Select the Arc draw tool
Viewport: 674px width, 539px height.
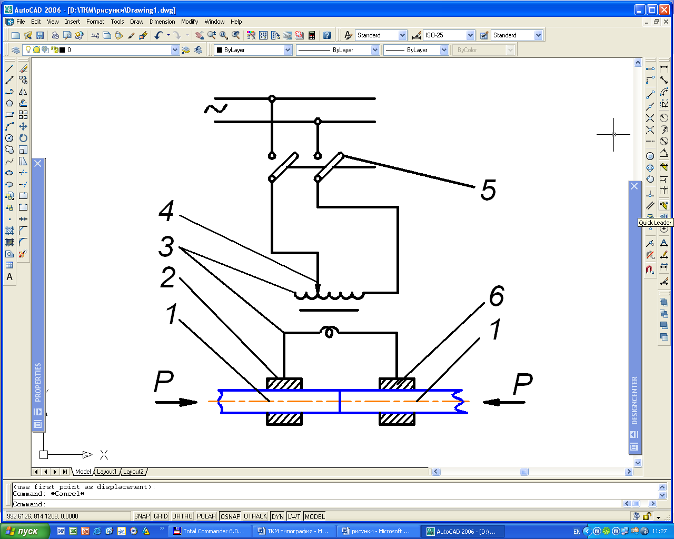tap(9, 126)
